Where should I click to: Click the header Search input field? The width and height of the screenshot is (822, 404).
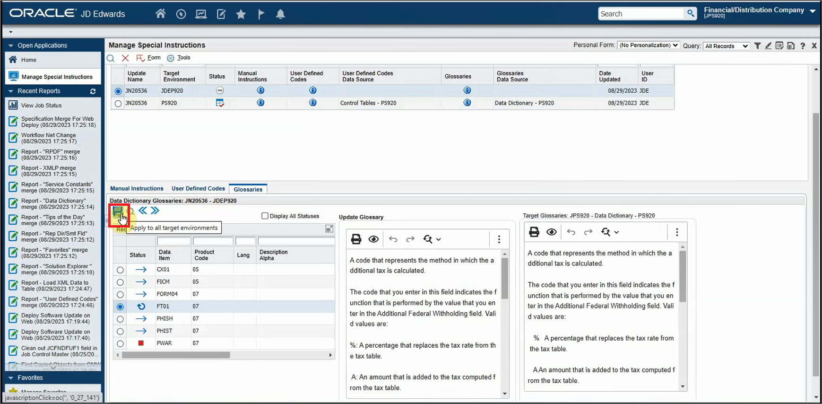tap(641, 14)
